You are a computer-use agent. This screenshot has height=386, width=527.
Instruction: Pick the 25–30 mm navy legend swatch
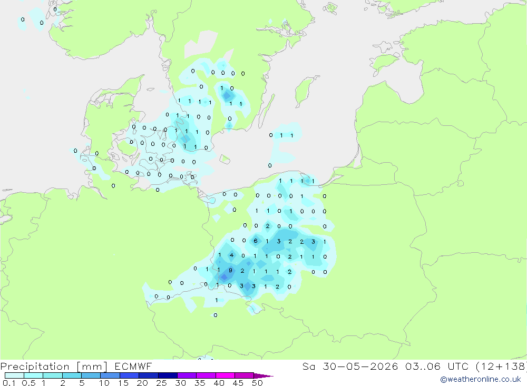click(x=168, y=375)
